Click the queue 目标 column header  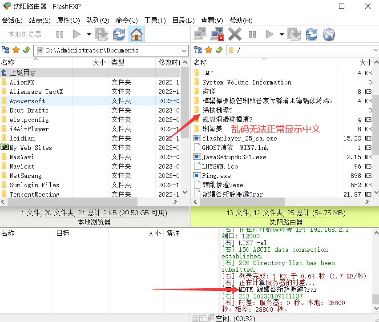(x=81, y=233)
